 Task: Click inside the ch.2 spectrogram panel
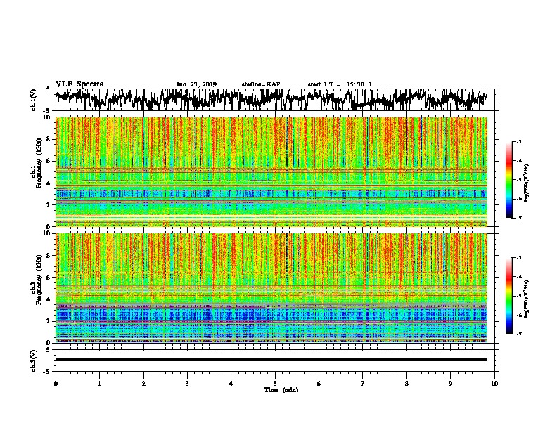(271, 288)
